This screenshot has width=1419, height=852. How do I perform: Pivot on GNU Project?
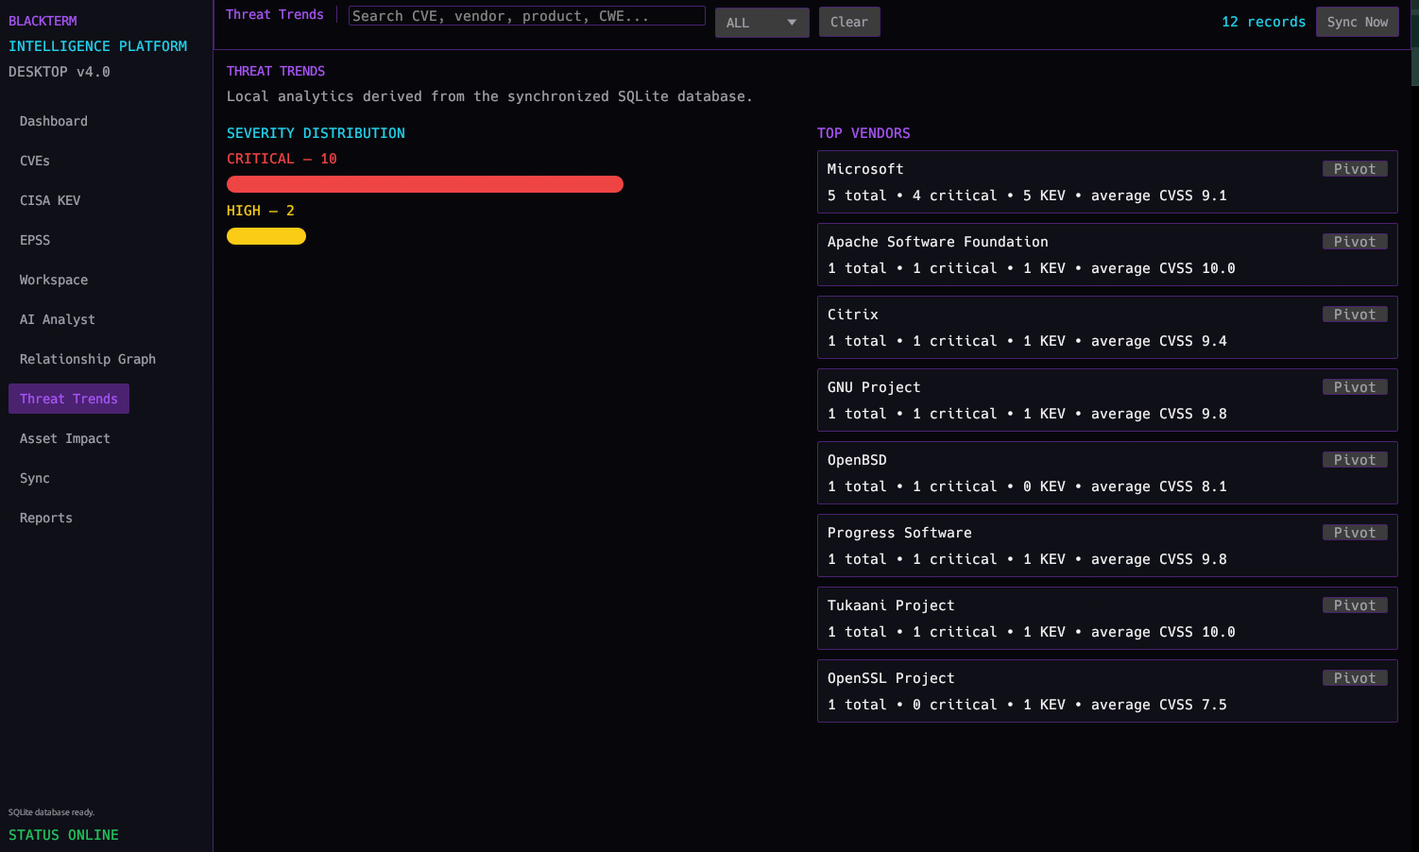1355,387
